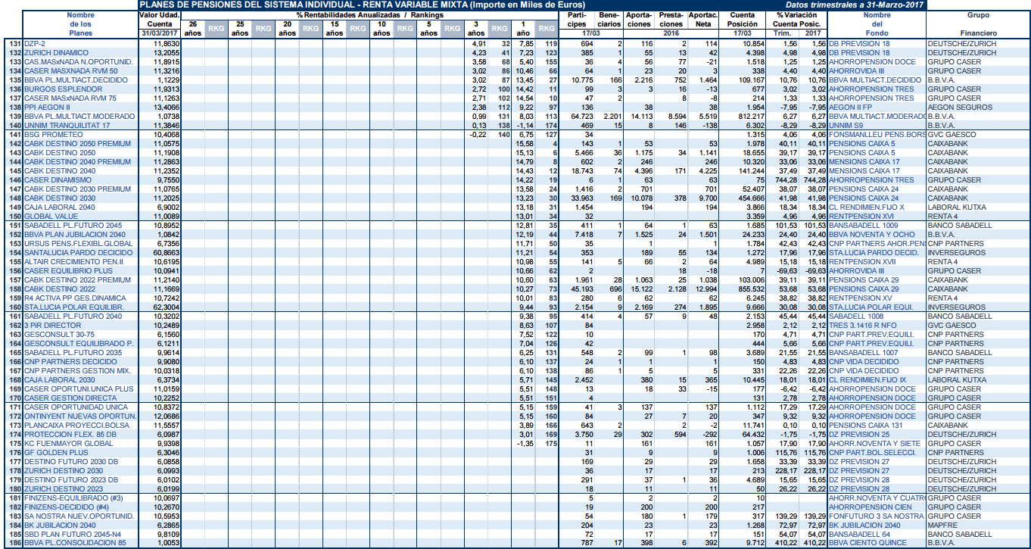This screenshot has height=549, width=1031.
Task: Select the '20 años' column header
Action: point(287,29)
